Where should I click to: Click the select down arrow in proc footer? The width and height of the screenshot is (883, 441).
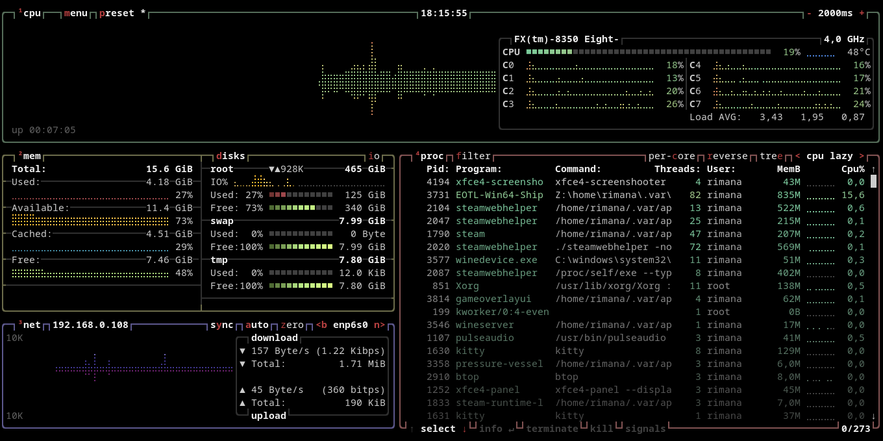click(465, 429)
